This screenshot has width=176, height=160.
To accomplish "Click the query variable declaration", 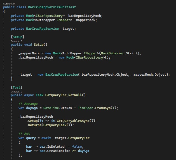I will 31,138.
